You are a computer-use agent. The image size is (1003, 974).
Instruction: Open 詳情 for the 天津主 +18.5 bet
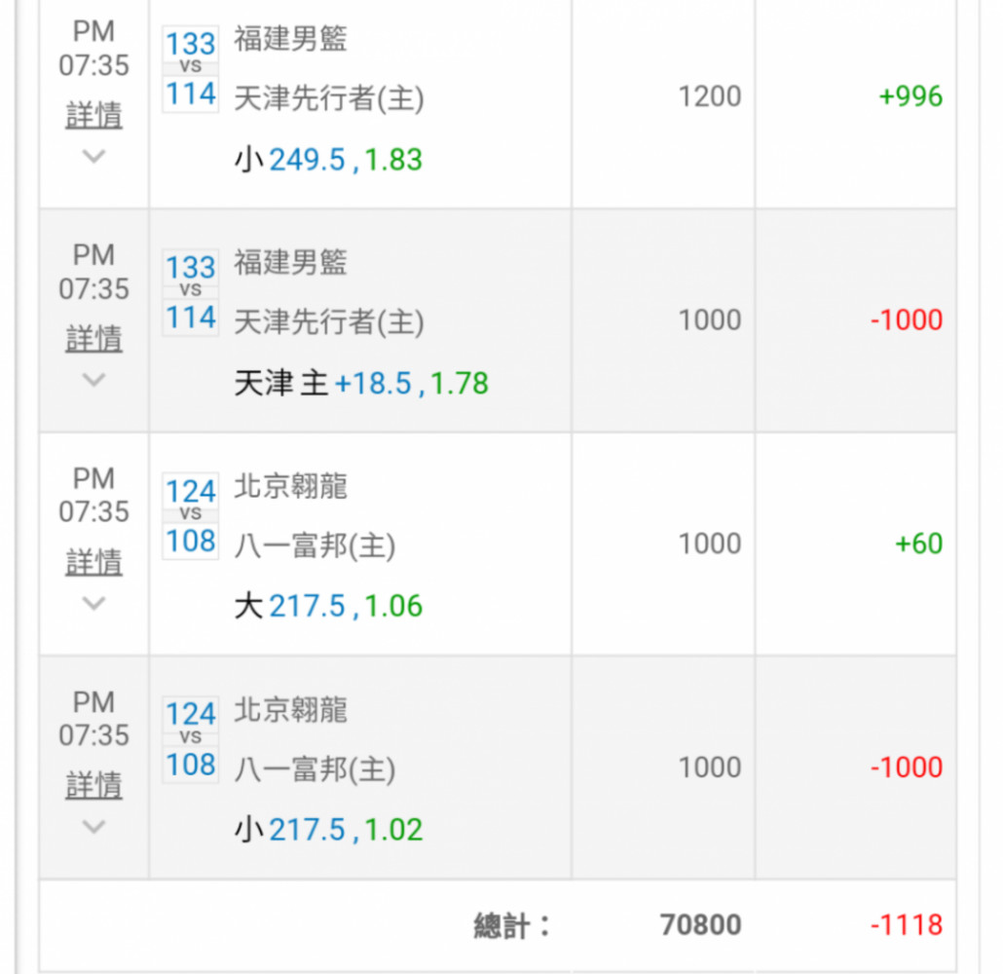pyautogui.click(x=94, y=339)
